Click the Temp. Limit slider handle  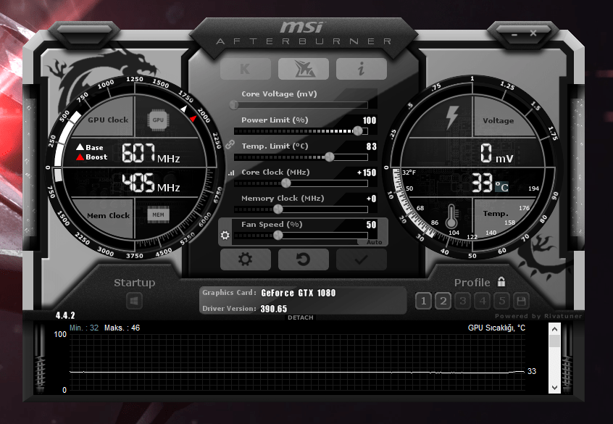(x=330, y=157)
